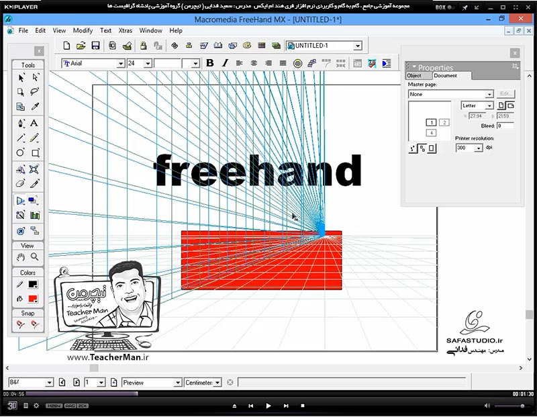Open the Letter page size dropdown
The width and height of the screenshot is (537, 417).
coord(489,105)
